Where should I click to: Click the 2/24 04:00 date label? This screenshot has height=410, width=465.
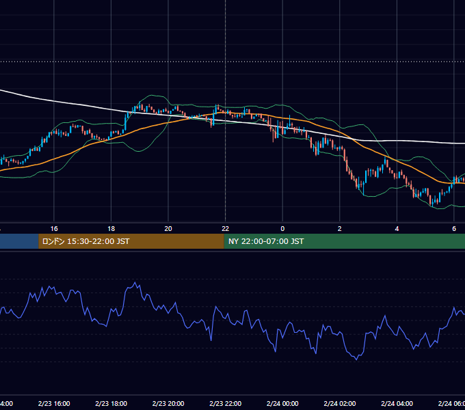(397, 403)
